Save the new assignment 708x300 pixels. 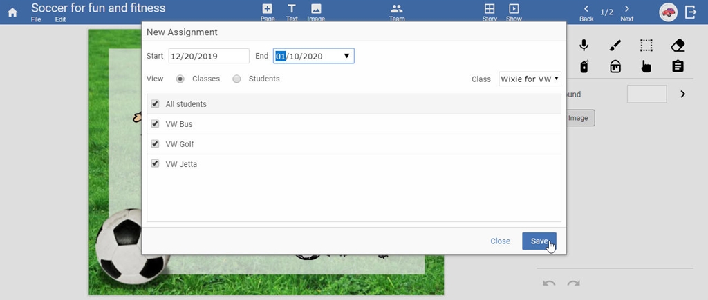(x=539, y=241)
